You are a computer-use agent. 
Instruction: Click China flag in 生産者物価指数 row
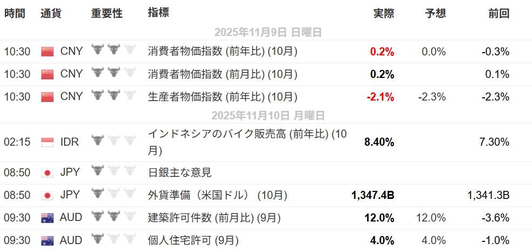(x=48, y=97)
